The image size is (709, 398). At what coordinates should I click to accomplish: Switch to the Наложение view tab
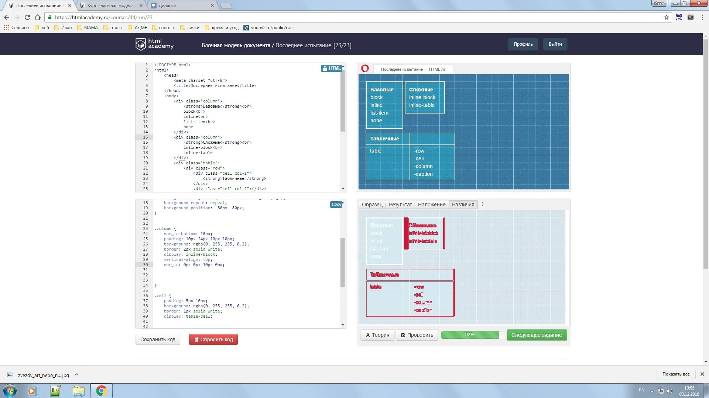click(x=431, y=205)
